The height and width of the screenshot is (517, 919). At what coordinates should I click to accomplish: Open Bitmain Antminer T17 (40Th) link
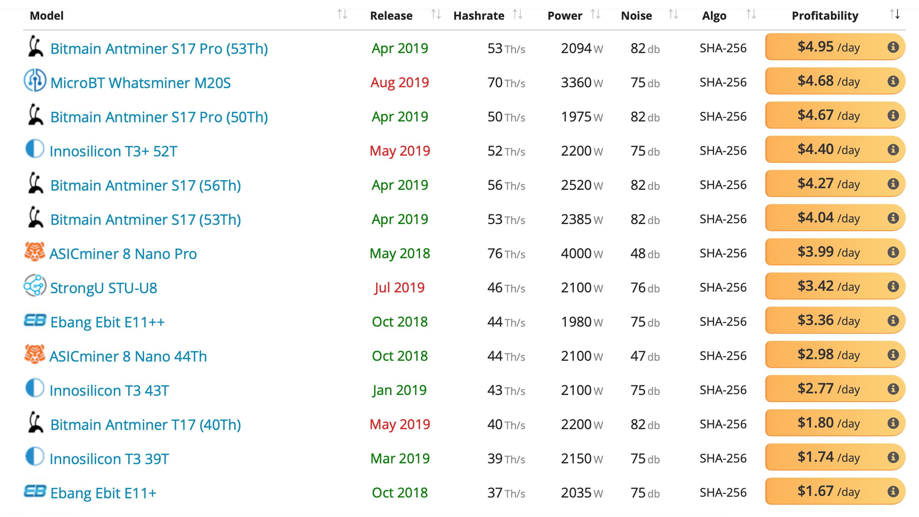(146, 425)
